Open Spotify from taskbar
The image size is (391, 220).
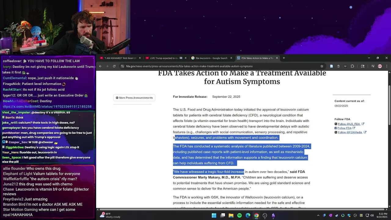(x=239, y=215)
